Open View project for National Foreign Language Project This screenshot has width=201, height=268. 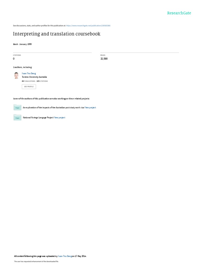point(59,118)
